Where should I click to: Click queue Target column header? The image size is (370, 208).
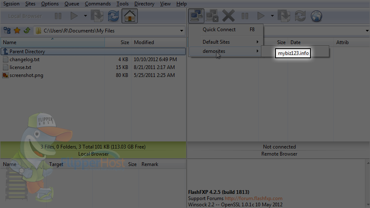[56, 164]
